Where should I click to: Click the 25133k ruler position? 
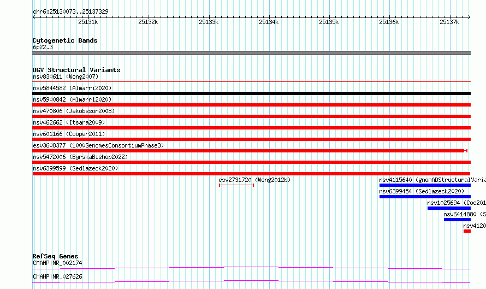coord(209,22)
